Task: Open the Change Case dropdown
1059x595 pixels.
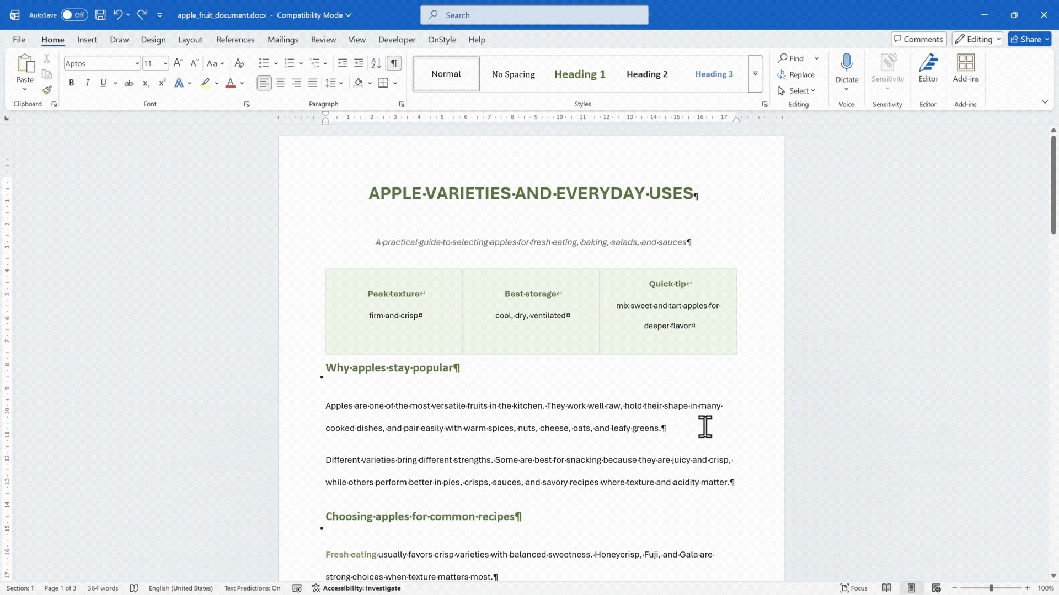Action: pyautogui.click(x=216, y=63)
